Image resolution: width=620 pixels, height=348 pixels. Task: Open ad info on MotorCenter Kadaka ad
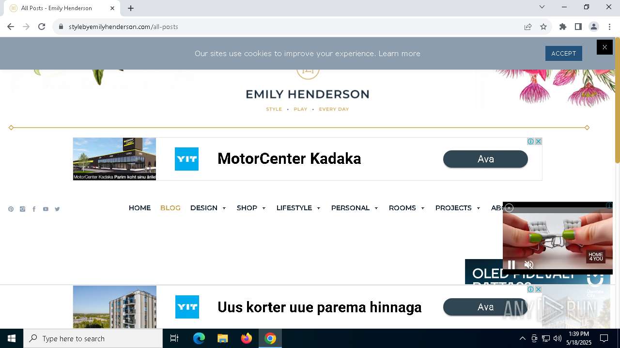click(x=531, y=141)
